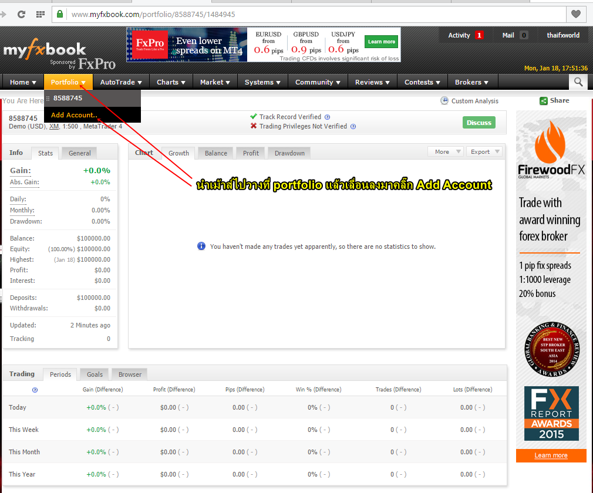Screen dimensions: 593x493
Task: Click the This Year row label
Action: pyautogui.click(x=22, y=474)
